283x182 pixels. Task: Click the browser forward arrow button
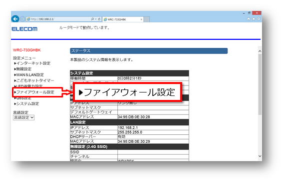click(x=22, y=19)
